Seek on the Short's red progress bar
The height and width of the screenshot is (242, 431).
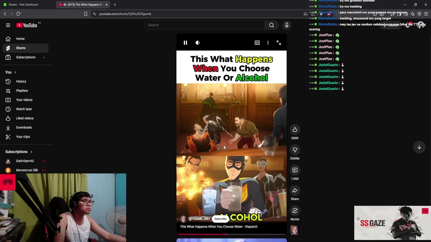pyautogui.click(x=231, y=234)
